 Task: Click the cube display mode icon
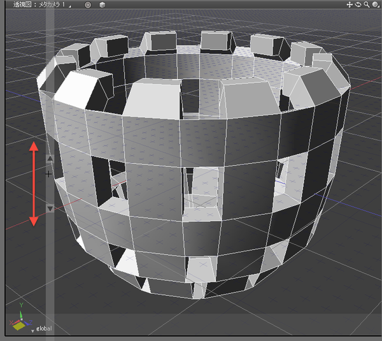click(102, 4)
